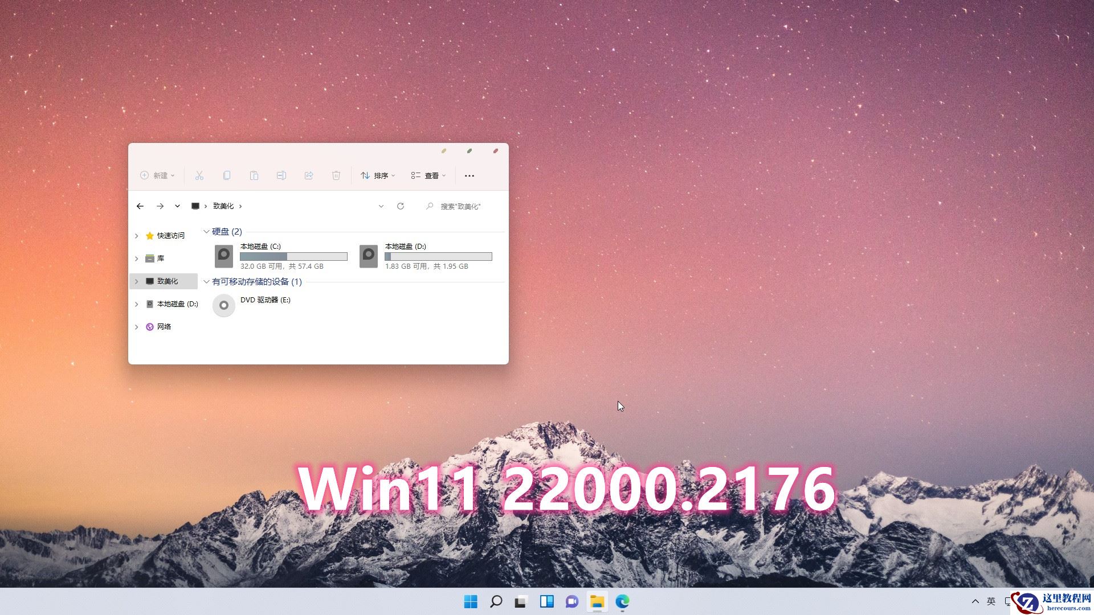
Task: Click the C: drive capacity bar
Action: tap(293, 256)
